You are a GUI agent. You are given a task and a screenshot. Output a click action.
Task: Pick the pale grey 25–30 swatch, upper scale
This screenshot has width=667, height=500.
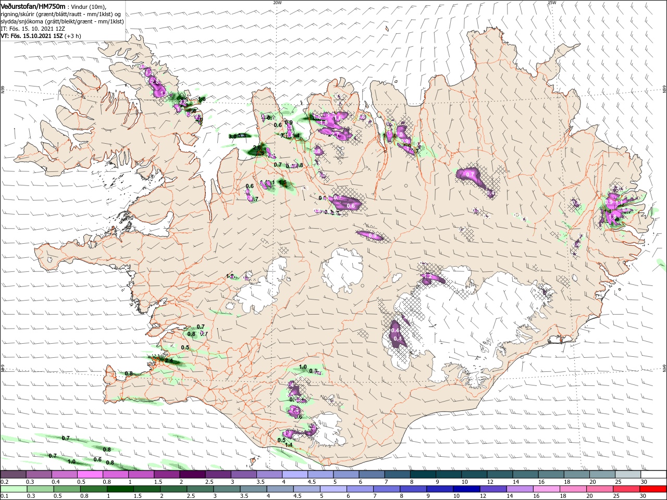(x=628, y=475)
